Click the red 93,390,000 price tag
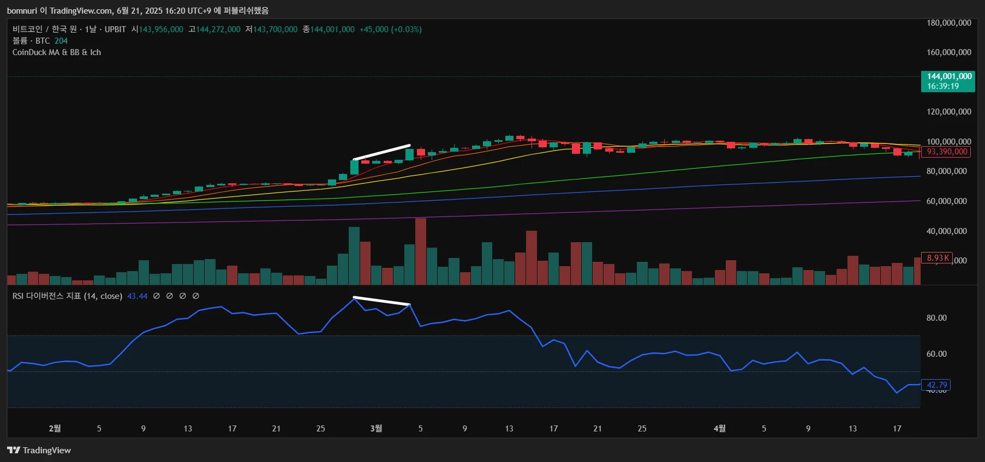 (947, 152)
